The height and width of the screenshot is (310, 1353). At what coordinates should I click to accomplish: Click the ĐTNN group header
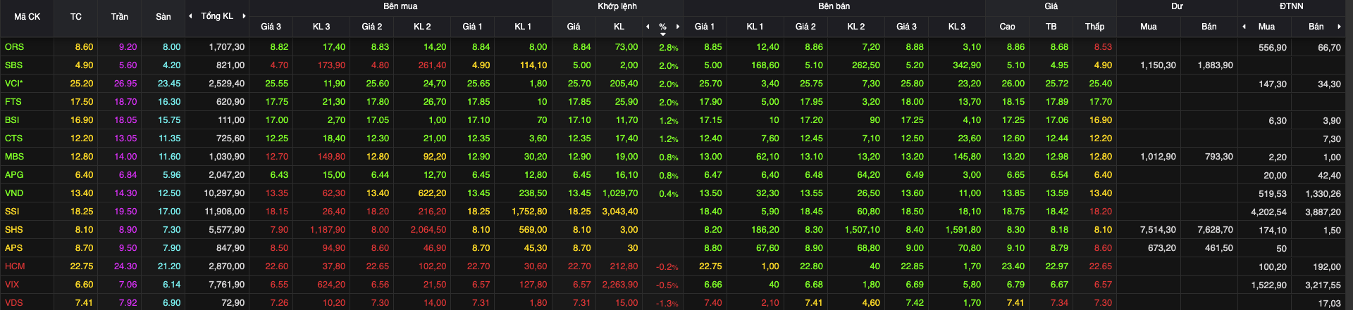click(1292, 6)
